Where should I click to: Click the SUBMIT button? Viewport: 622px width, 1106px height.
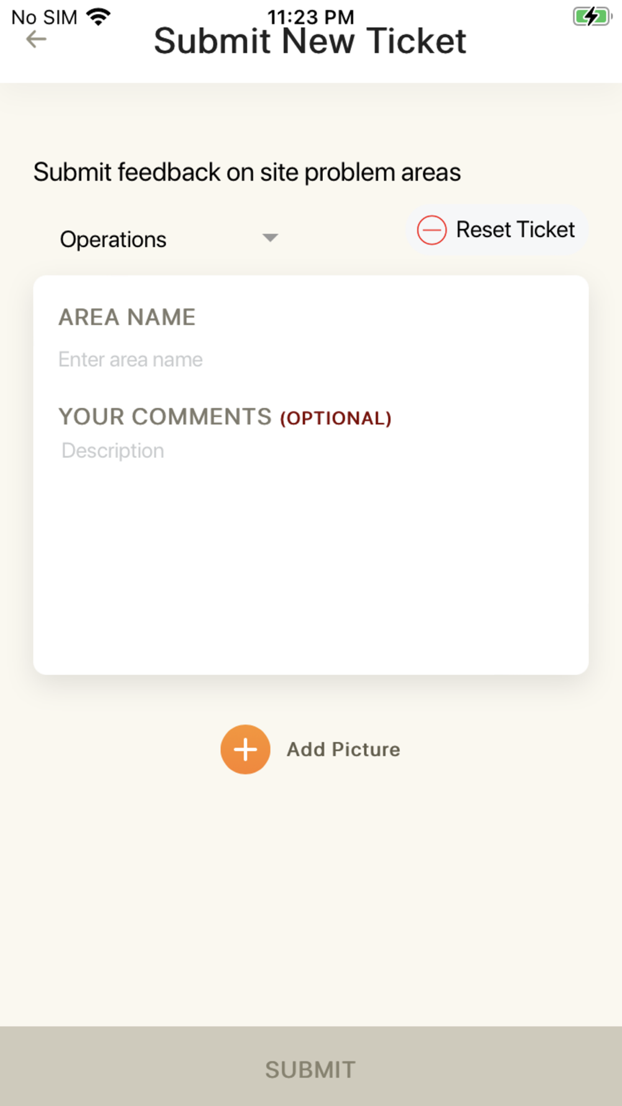(311, 1066)
